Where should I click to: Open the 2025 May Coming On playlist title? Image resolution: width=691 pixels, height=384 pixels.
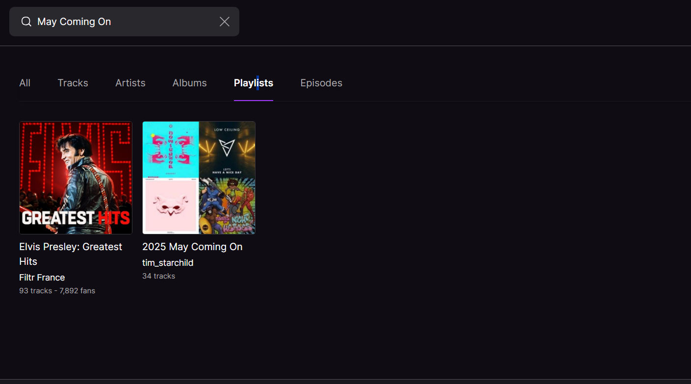point(192,247)
